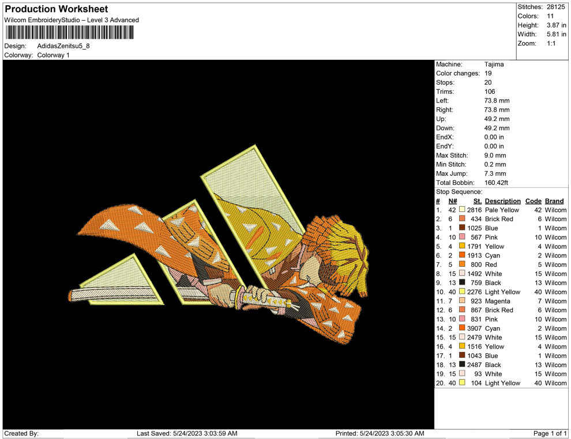Image resolution: width=571 pixels, height=439 pixels.
Task: Click the Total Bobbin value 160.42ft
Action: (496, 183)
